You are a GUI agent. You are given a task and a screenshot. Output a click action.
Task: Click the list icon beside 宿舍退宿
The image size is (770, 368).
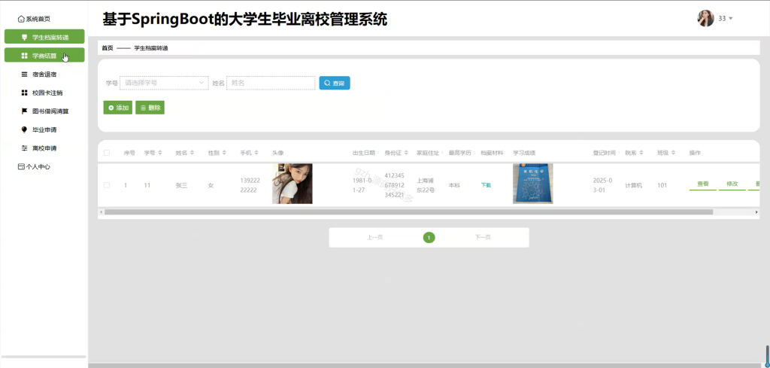coord(24,75)
